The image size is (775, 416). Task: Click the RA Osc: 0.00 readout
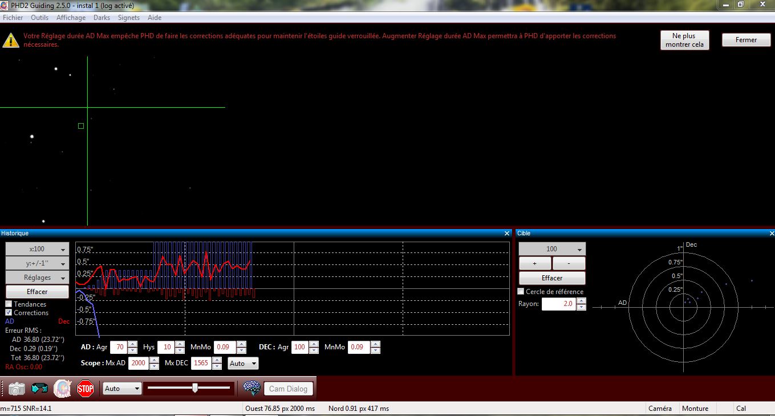click(24, 366)
